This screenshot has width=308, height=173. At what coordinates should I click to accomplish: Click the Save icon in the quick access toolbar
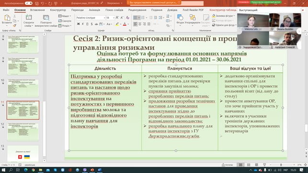coord(37,3)
